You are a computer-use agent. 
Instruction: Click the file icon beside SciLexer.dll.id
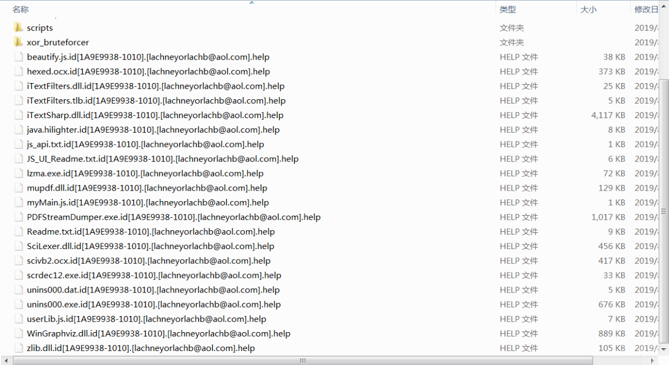18,246
